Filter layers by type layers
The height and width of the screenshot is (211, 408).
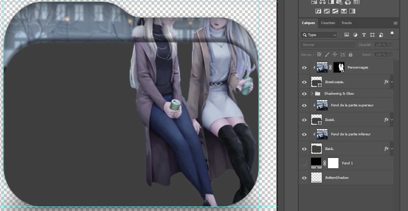(364, 35)
